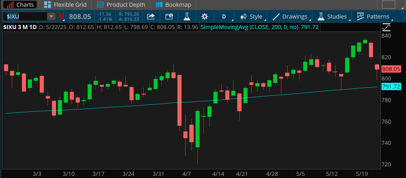
Task: Click the 5/5 date axis label
Action: coord(301,174)
